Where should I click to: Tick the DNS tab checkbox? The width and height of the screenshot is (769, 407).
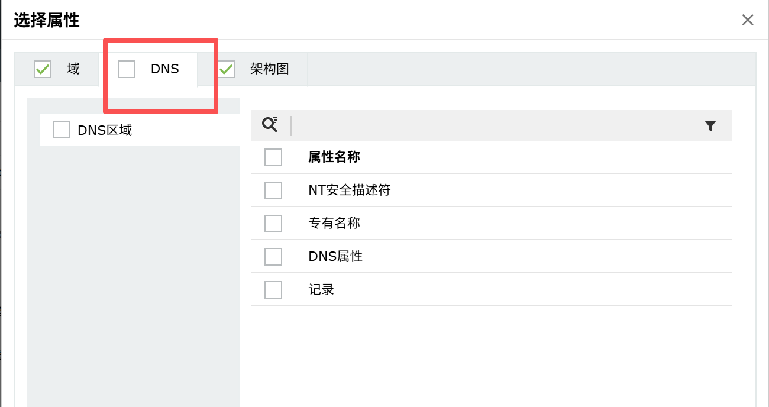[127, 69]
